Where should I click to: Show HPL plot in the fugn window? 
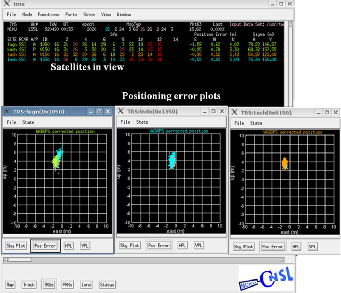pyautogui.click(x=69, y=246)
